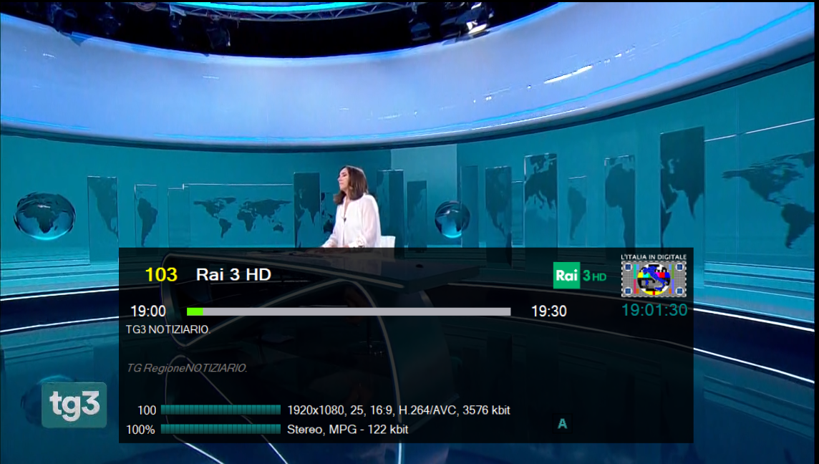
Task: Click the Rai 3 HD channel name
Action: [x=233, y=275]
